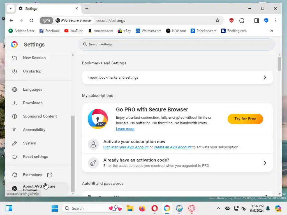287x215 pixels.
Task: Click the AVG logo beside Settings heading
Action: coord(14,45)
